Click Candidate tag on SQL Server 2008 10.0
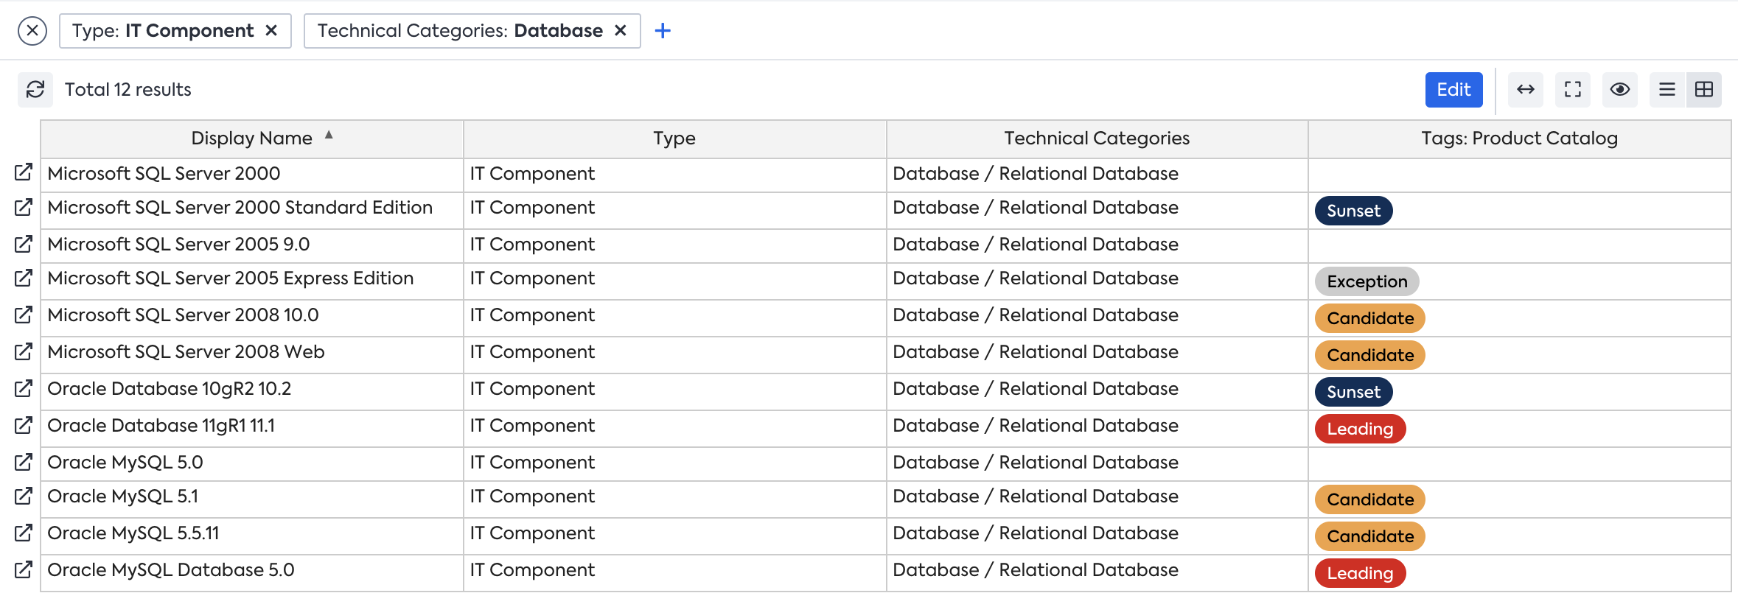This screenshot has height=607, width=1738. (1370, 318)
